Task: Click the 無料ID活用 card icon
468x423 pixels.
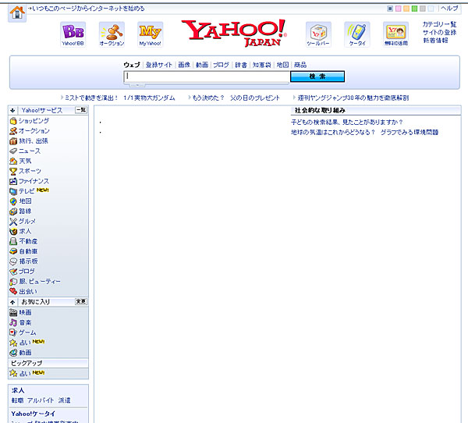Action: click(395, 34)
